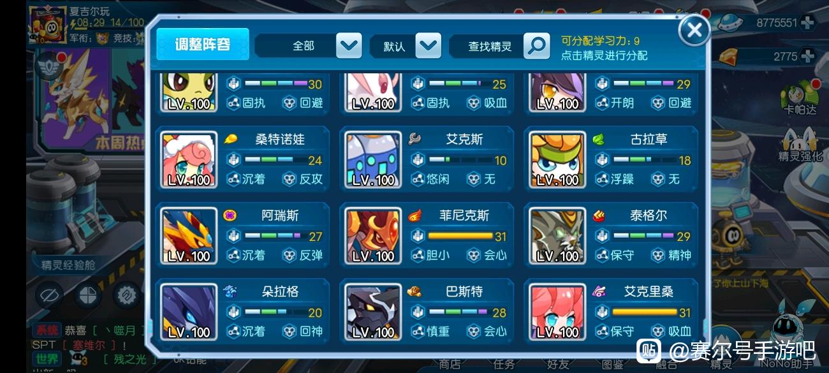Choose the 古拉草 spirit avatar
The height and width of the screenshot is (373, 829).
557,160
